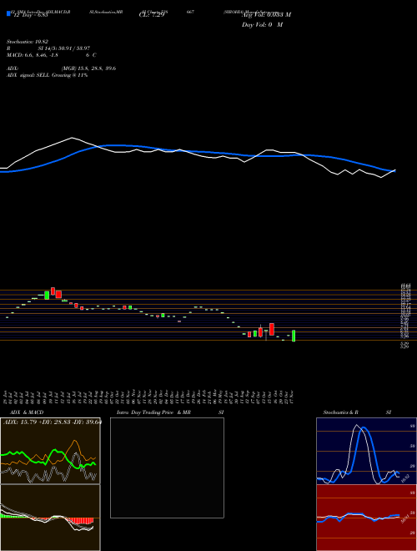
Task: Click the 'Avg Vol: 0.033 M' label
Action: click(266, 15)
